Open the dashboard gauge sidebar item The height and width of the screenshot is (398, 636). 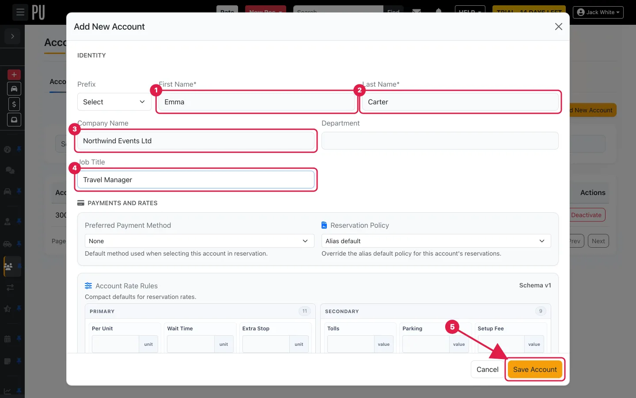(x=8, y=149)
